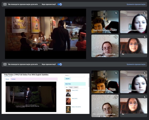Click the Search input field on the movie site

pos(74,75)
